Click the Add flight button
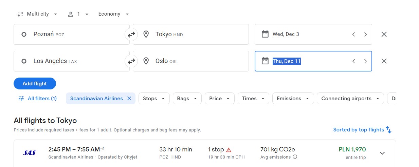This screenshot has height=167, width=419. [x=35, y=84]
